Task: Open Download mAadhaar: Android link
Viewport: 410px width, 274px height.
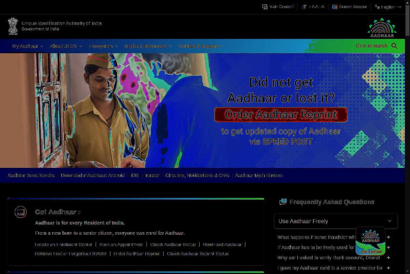Action: point(93,175)
